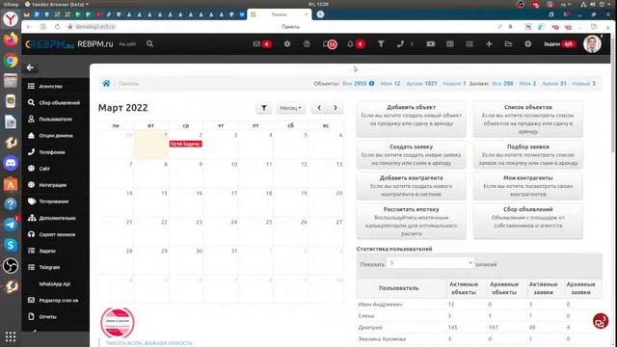This screenshot has height=347, width=617.
Task: Click the list icon in top navbar
Action: coord(469,44)
